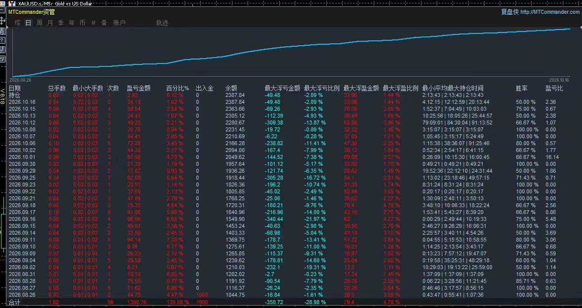Click the 复盘侠 label

coord(510,12)
